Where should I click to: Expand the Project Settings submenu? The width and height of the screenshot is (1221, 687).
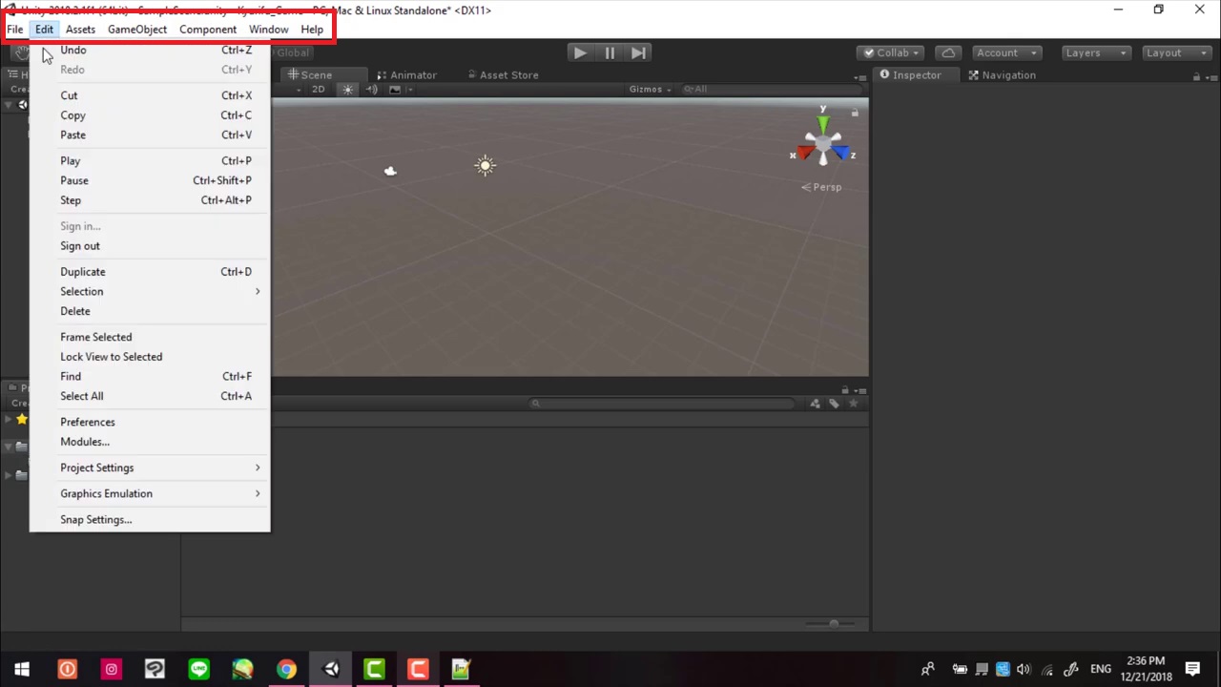click(96, 468)
